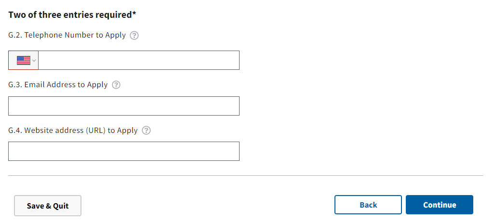Click the "(URL)" text in the G.4 label
Image resolution: width=494 pixels, height=223 pixels.
click(96, 131)
